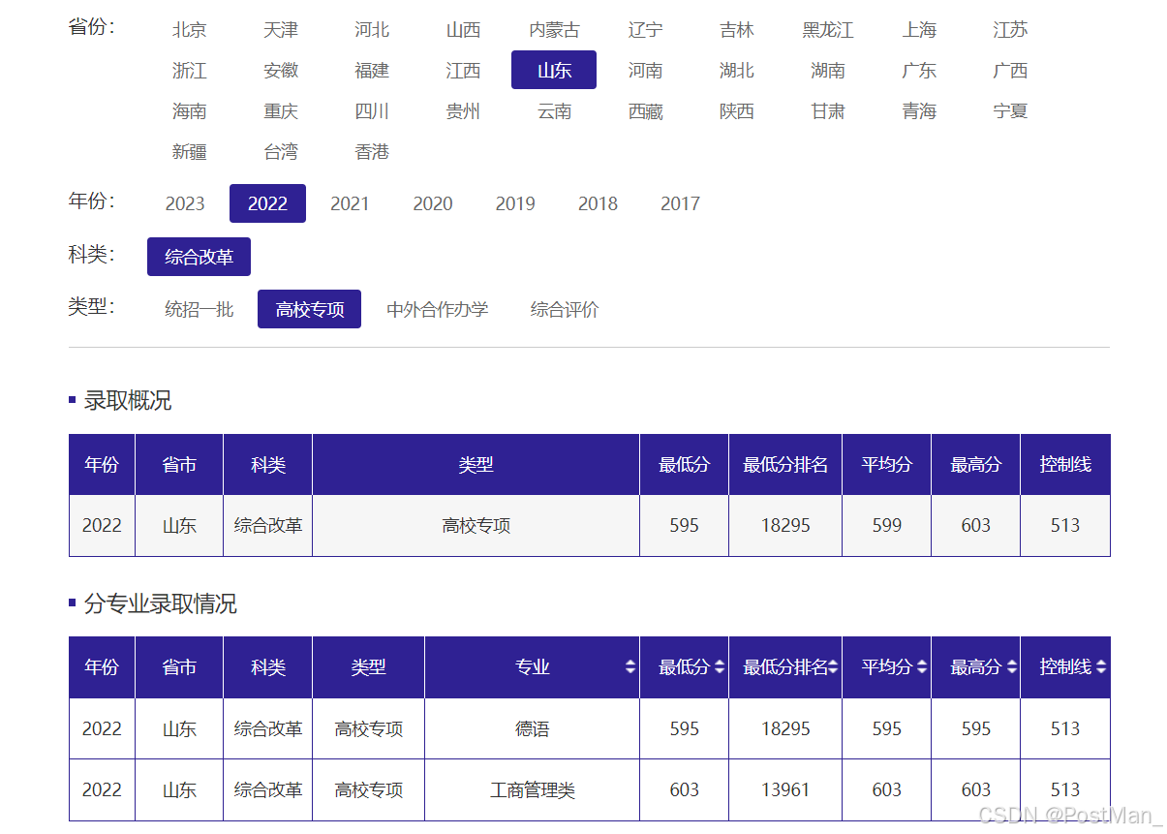Select 青海 province
1167x834 pixels.
(x=919, y=111)
